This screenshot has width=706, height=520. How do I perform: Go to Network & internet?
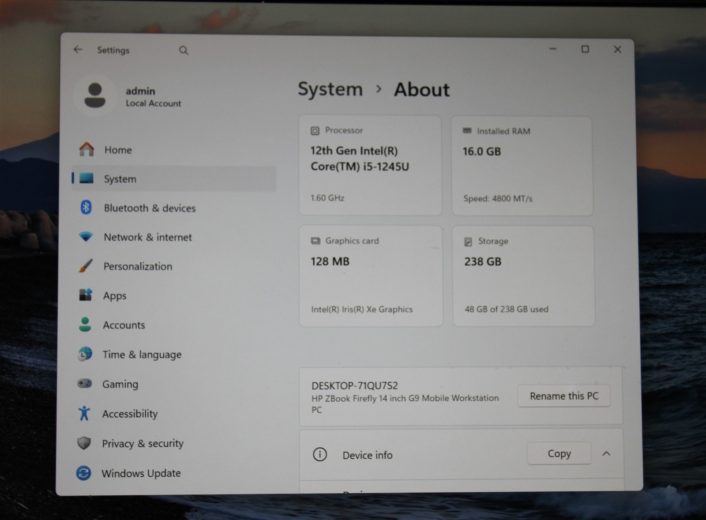(x=174, y=237)
